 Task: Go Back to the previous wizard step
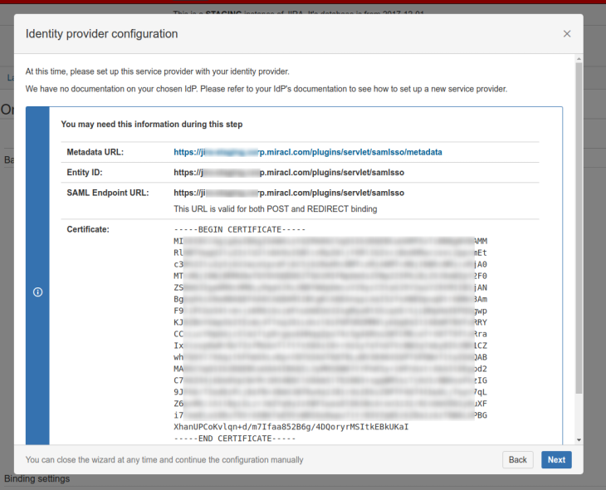pos(517,460)
